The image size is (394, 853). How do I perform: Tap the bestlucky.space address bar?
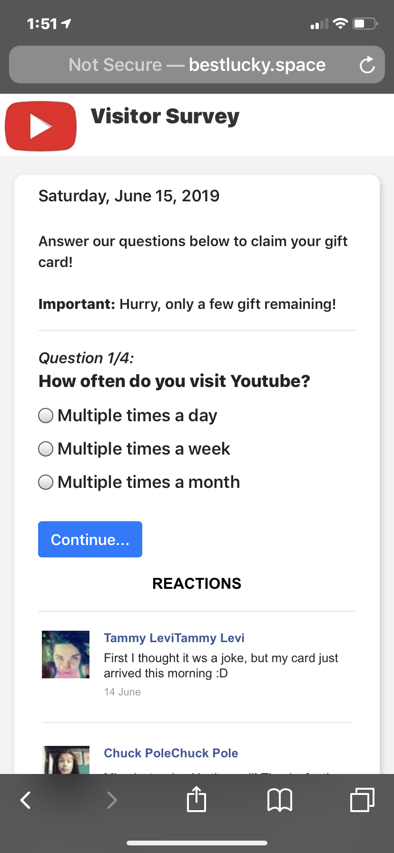197,65
